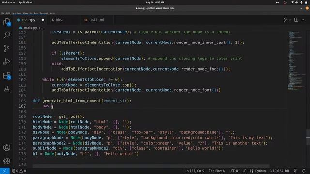Click the pass statement on line 167

[x=47, y=106]
